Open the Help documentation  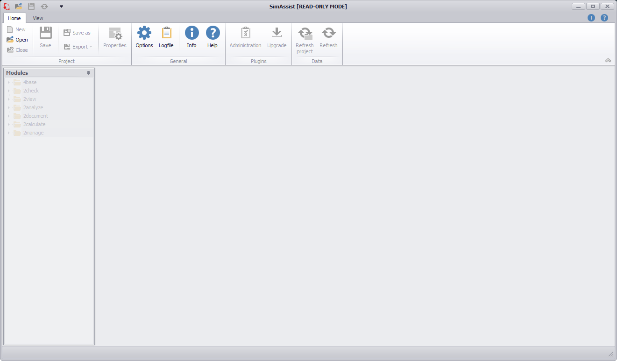click(x=213, y=37)
